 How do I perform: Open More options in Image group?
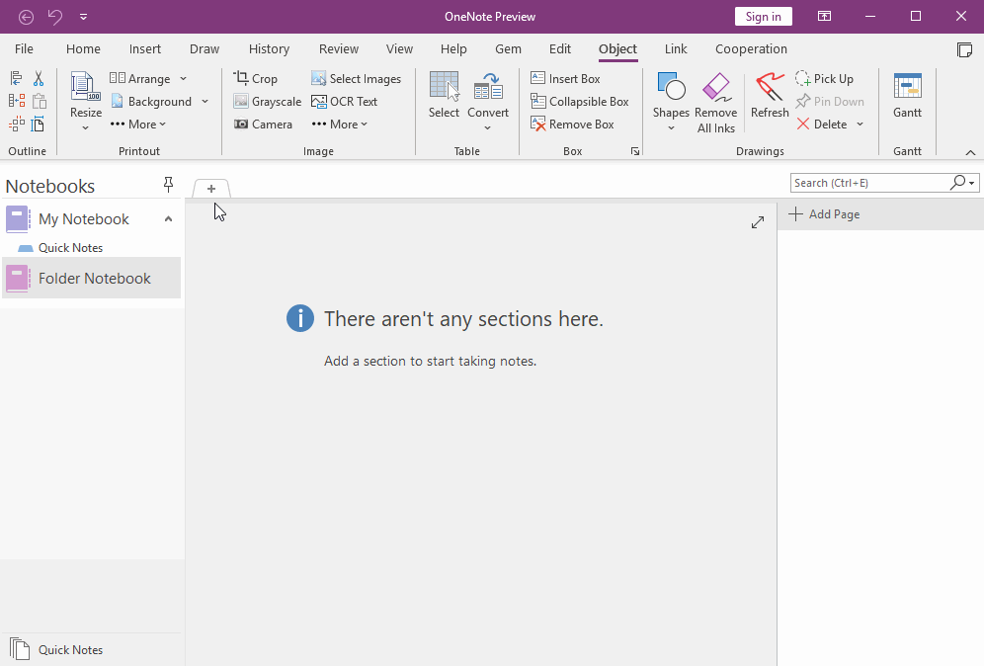(340, 125)
